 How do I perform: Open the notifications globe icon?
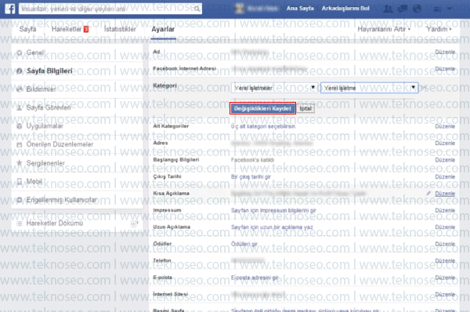click(x=417, y=9)
